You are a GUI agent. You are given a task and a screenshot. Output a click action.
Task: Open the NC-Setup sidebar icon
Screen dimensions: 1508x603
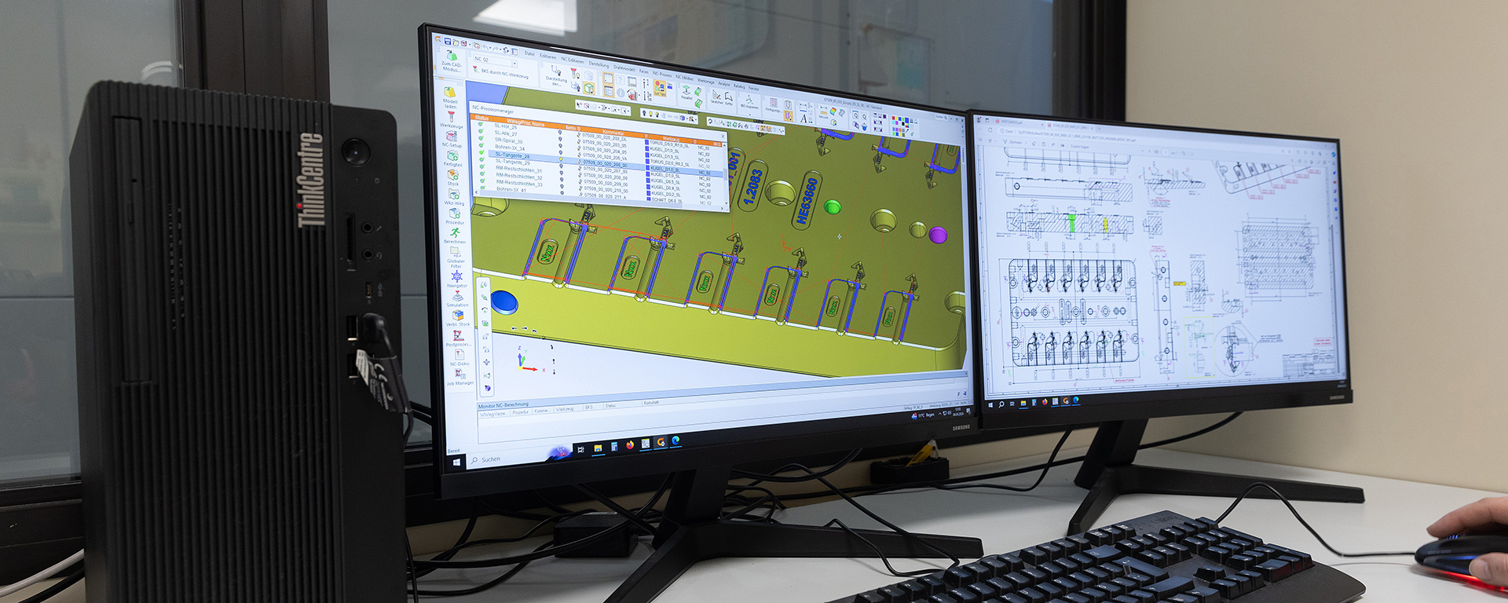pos(452,139)
